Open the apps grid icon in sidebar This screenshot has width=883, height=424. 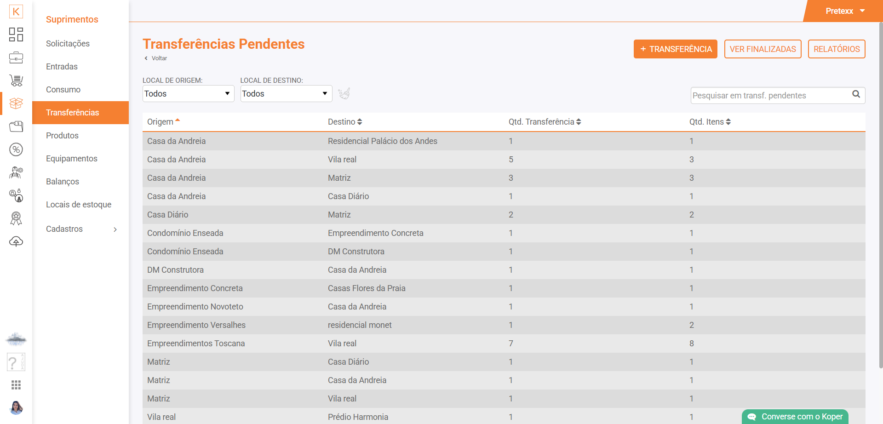pyautogui.click(x=16, y=385)
